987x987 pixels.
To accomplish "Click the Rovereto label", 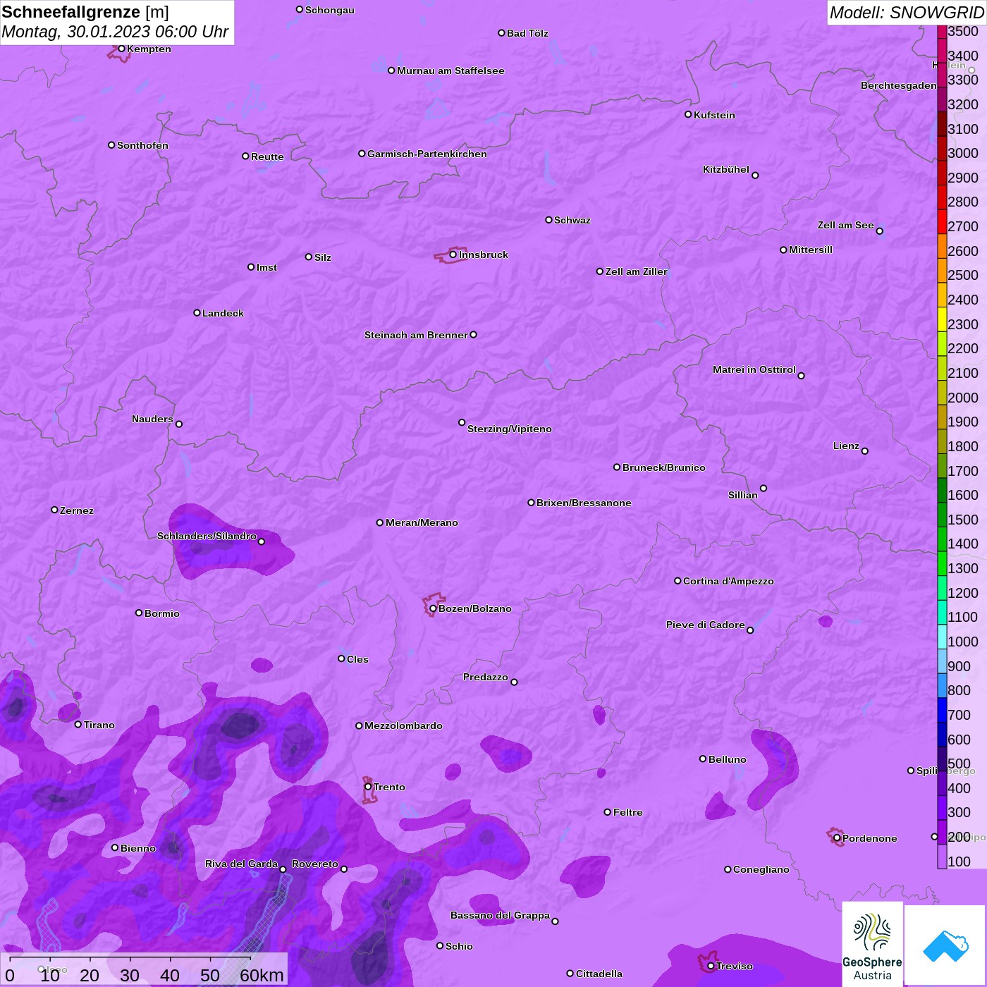I will click(315, 864).
